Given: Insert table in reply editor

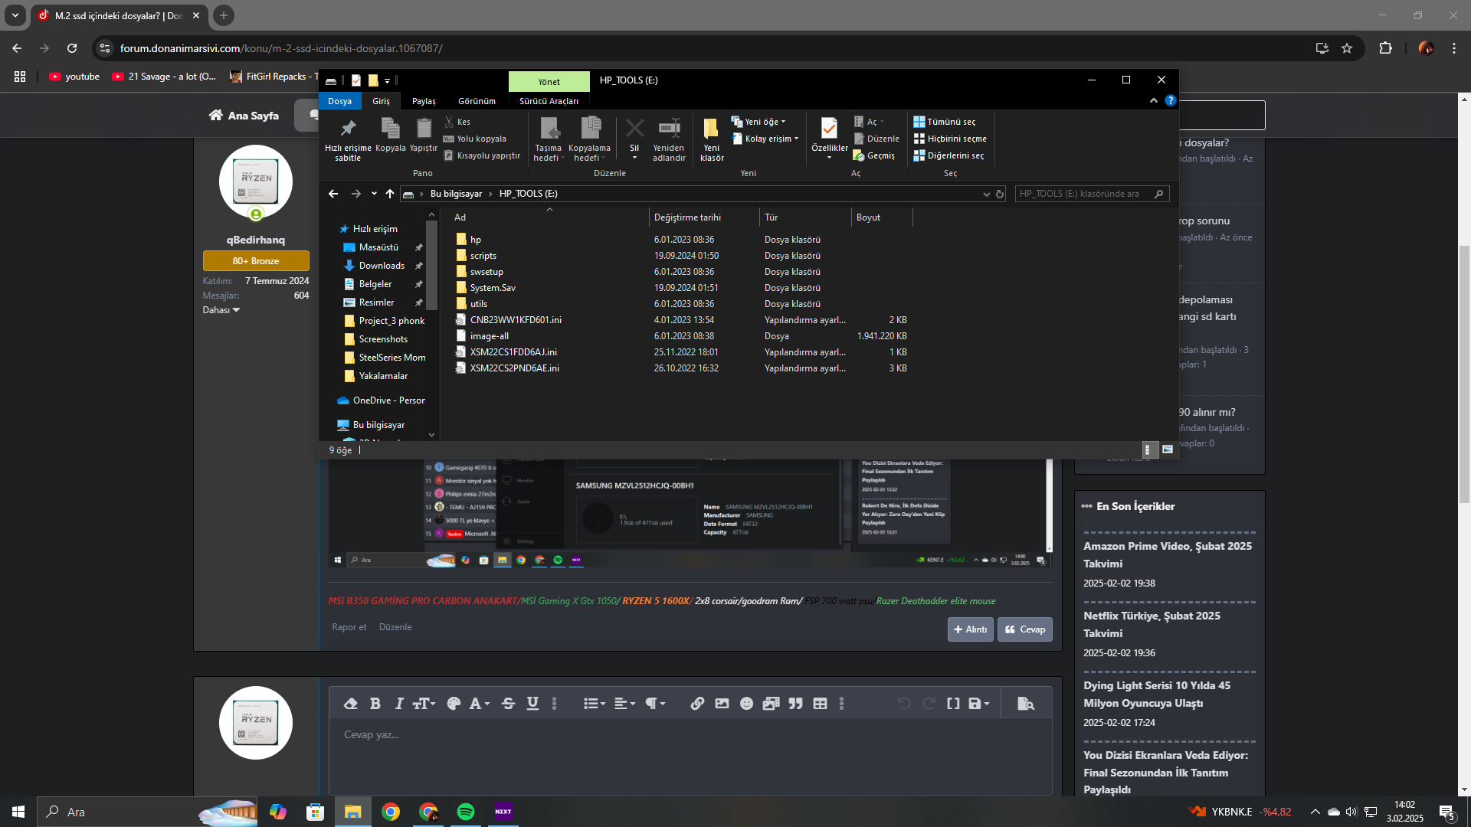Looking at the screenshot, I should [820, 704].
